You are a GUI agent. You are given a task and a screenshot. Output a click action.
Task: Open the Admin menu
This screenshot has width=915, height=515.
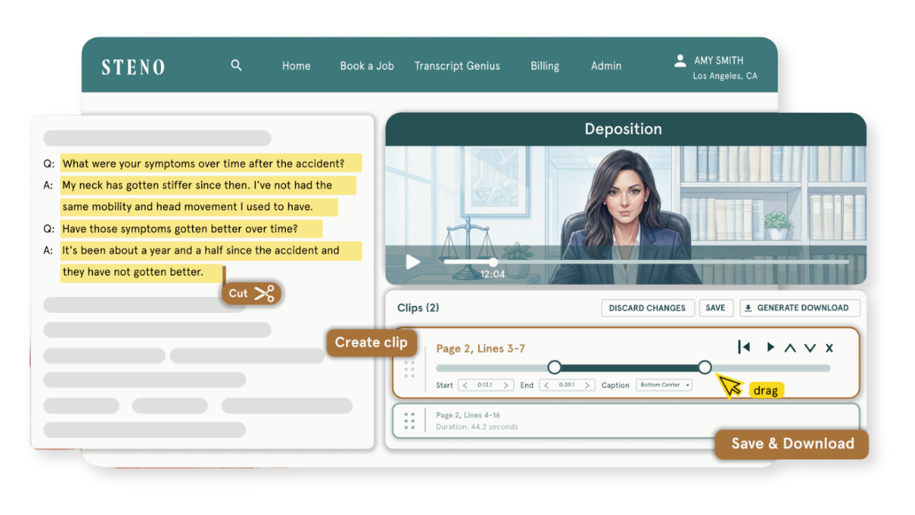(x=606, y=66)
